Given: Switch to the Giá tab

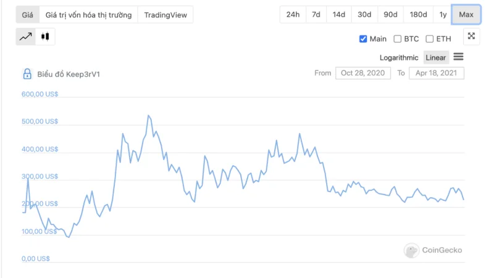Looking at the screenshot, I should (x=27, y=15).
